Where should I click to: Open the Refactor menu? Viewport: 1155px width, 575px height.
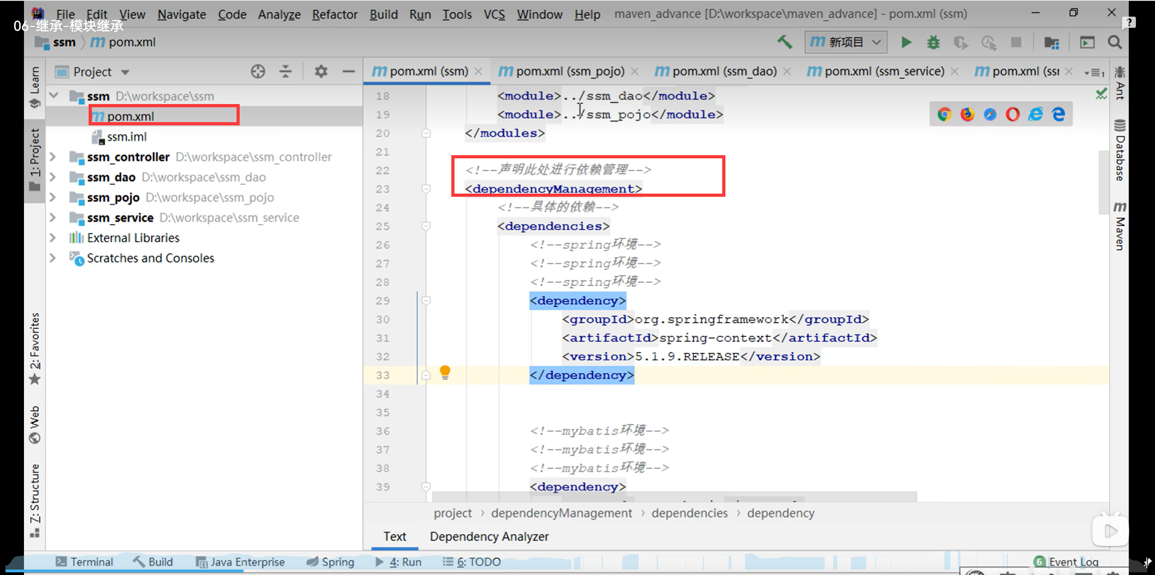pyautogui.click(x=334, y=14)
